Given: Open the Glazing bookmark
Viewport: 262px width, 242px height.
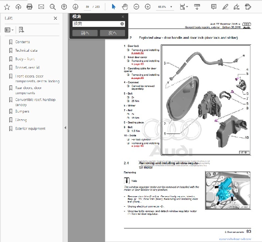Looking at the screenshot, I should click(x=21, y=120).
